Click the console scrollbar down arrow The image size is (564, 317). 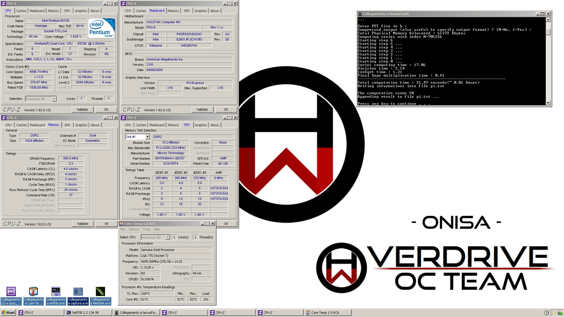coord(548,103)
